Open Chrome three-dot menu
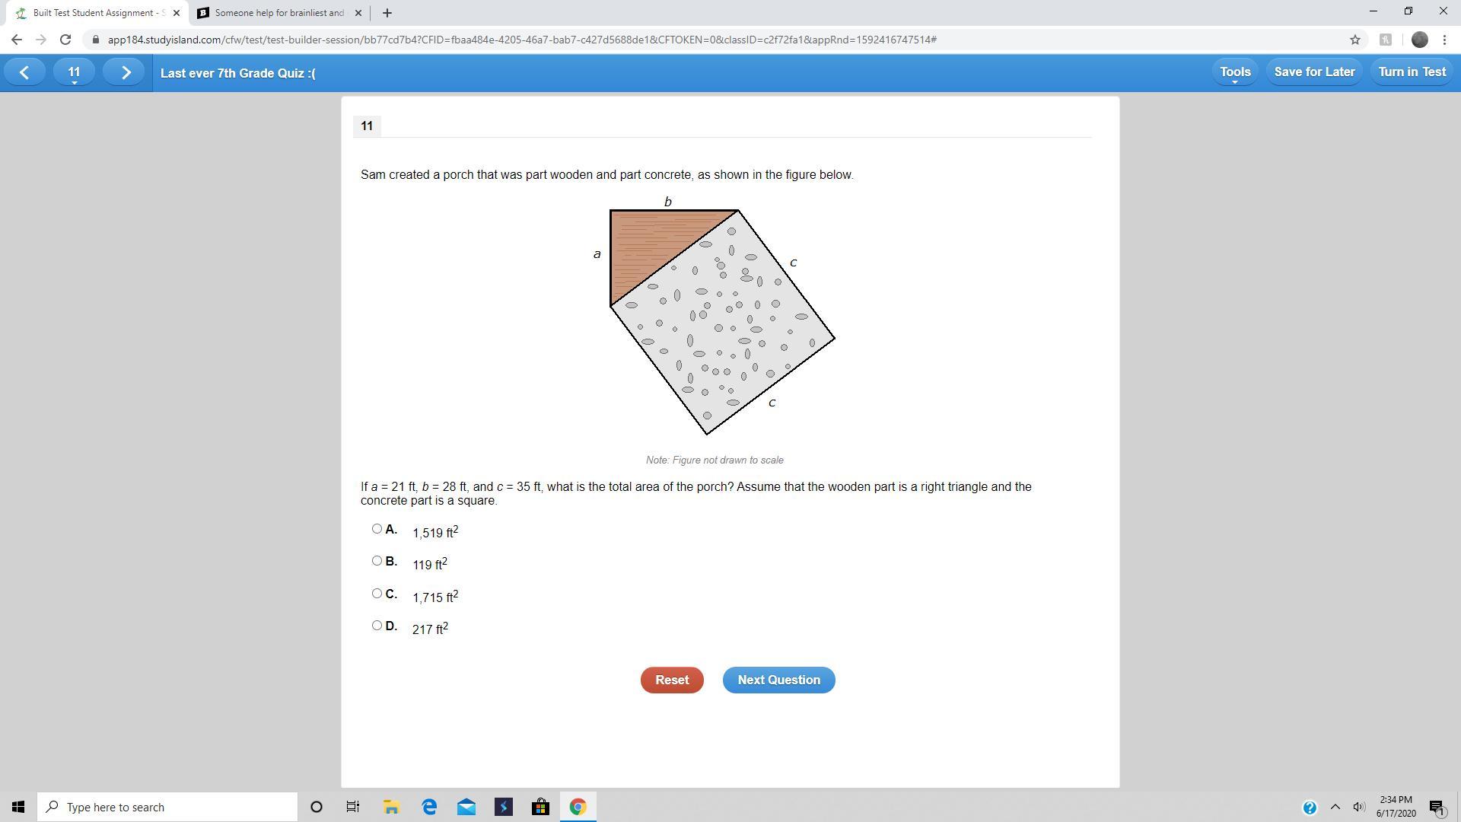The width and height of the screenshot is (1461, 822). tap(1444, 40)
